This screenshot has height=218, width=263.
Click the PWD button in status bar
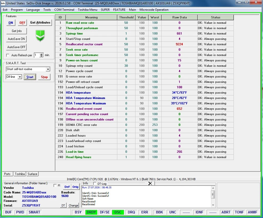20,212
